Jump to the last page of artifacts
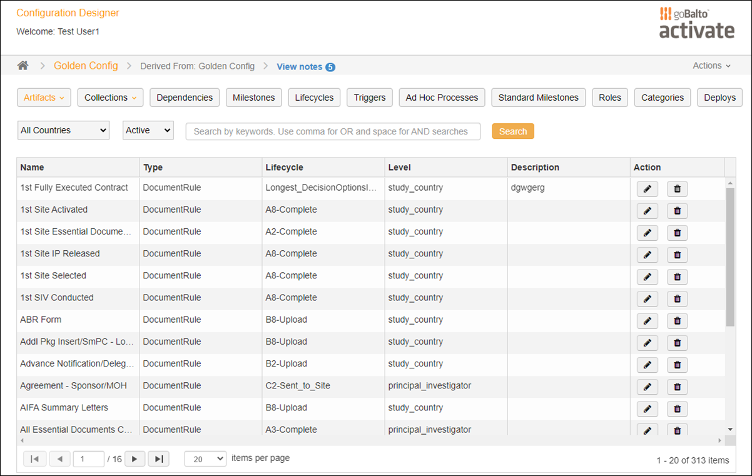 click(158, 458)
